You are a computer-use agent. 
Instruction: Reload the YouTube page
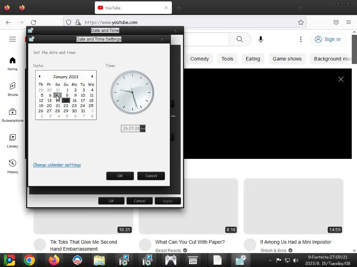(x=33, y=22)
